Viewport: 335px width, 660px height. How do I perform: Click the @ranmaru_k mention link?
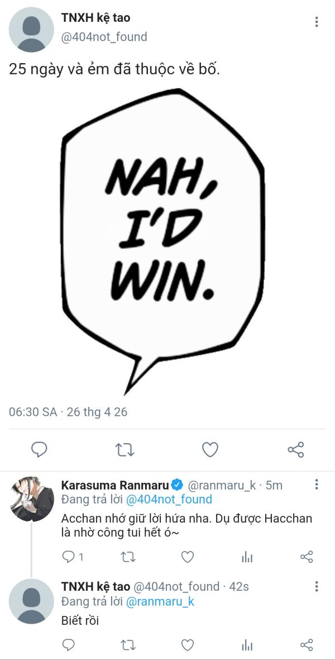(161, 601)
